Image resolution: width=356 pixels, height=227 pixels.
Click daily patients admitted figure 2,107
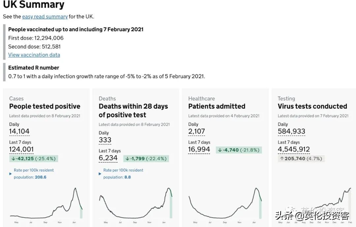(x=196, y=131)
